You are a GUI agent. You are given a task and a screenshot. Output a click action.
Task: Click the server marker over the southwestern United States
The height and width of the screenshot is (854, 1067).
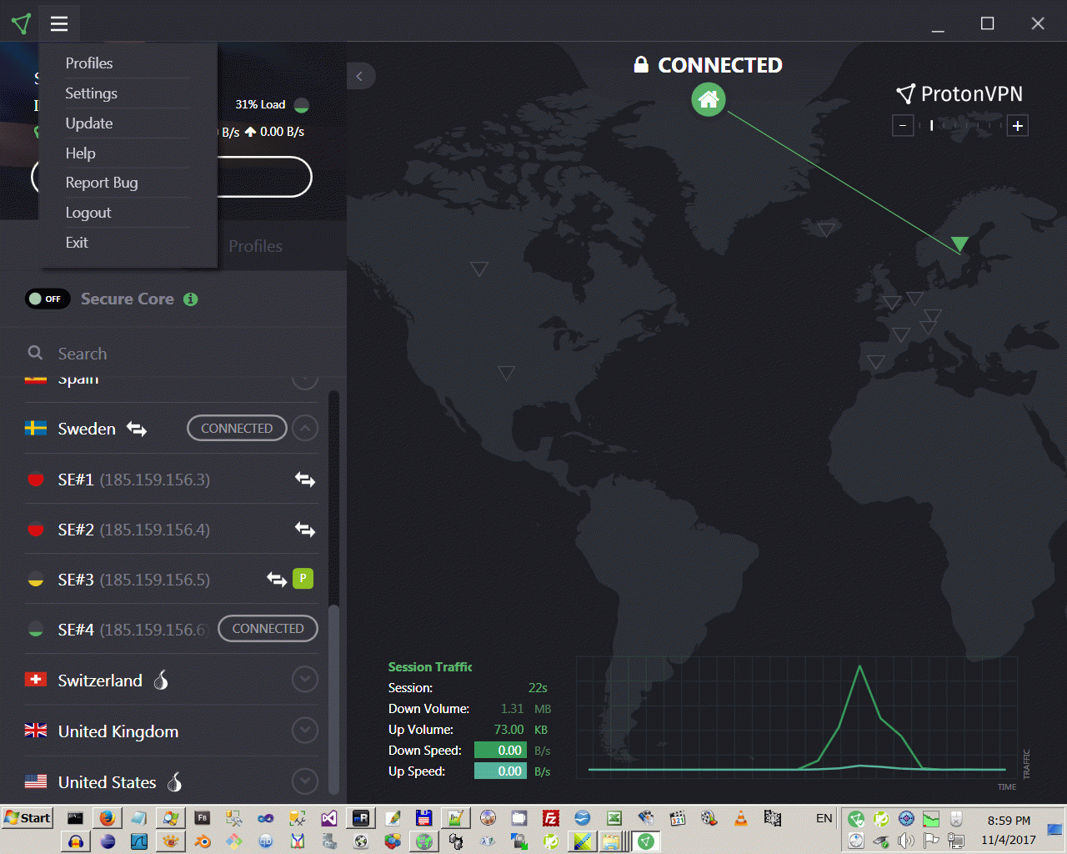tap(506, 373)
